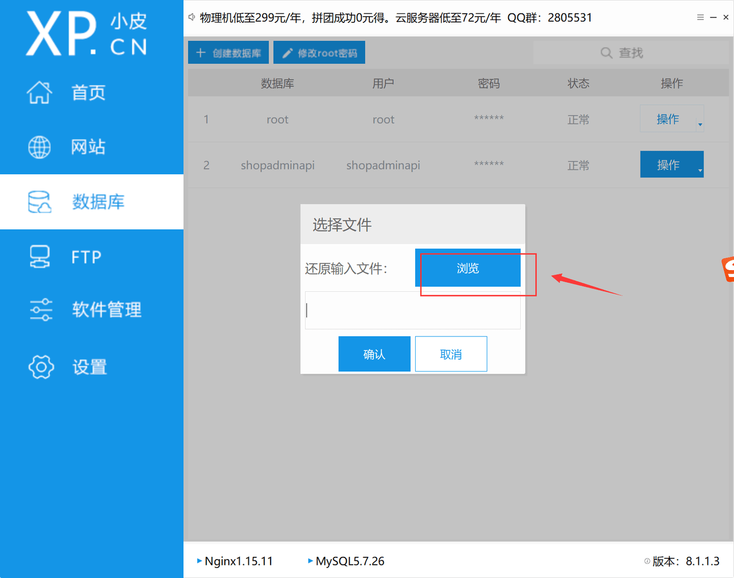Viewport: 734px width, 578px height.
Task: Click the play arrow beside Nginx1.15.11
Action: pos(199,561)
